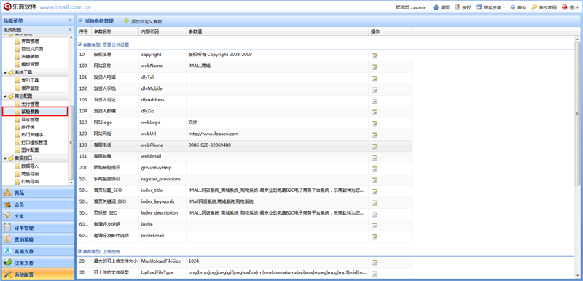
Task: Edit the index_description parameter
Action: [x=375, y=215]
